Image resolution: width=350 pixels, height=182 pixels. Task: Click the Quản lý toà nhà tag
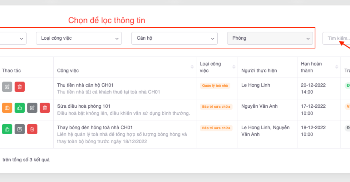(x=215, y=86)
